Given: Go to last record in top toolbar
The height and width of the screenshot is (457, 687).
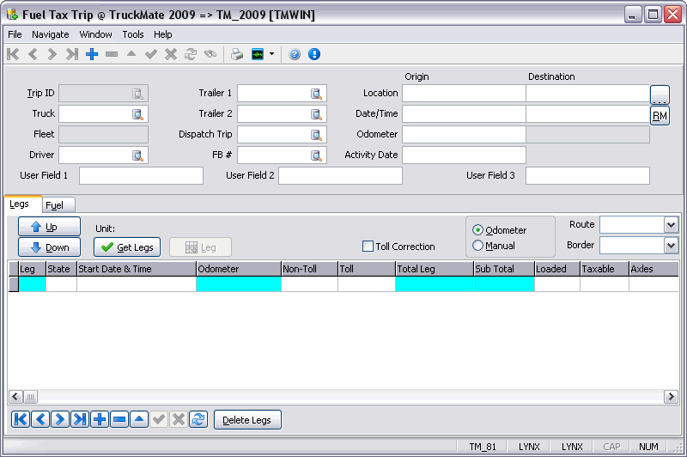Looking at the screenshot, I should pyautogui.click(x=72, y=54).
